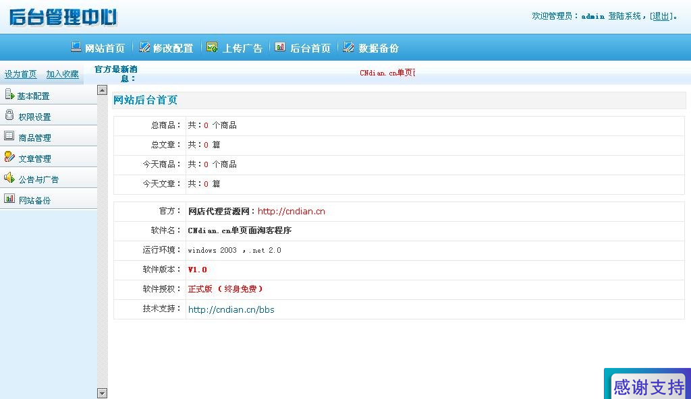The width and height of the screenshot is (691, 399).
Task: Click the 上传广告 upload icon
Action: click(x=212, y=47)
